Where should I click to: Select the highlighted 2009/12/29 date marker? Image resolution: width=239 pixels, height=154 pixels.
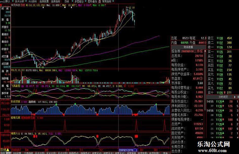pyautogui.click(x=128, y=150)
